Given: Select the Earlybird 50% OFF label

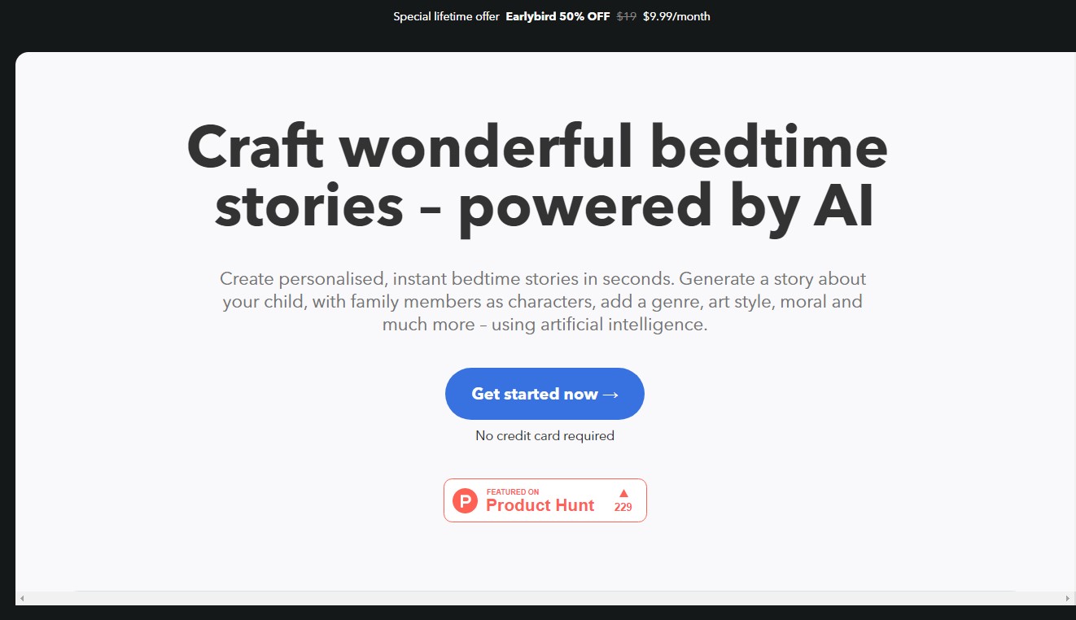Looking at the screenshot, I should pos(558,16).
